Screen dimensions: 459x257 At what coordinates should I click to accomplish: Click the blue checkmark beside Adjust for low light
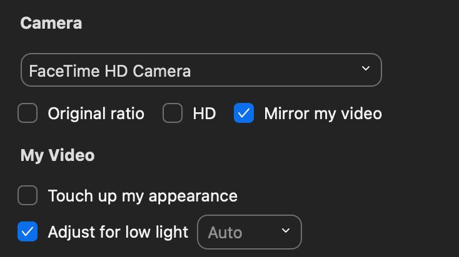point(28,232)
